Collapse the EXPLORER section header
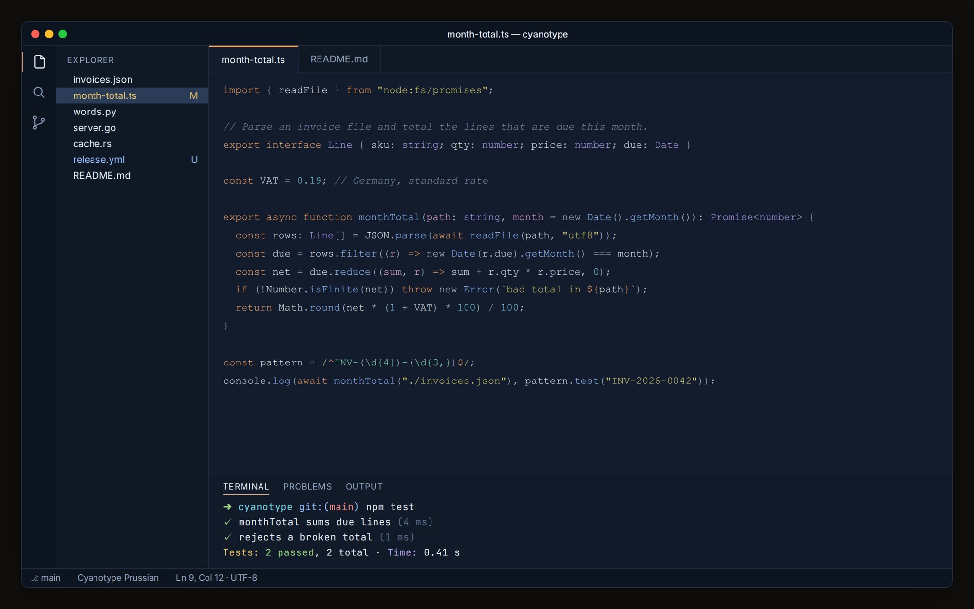974x609 pixels. click(x=91, y=60)
